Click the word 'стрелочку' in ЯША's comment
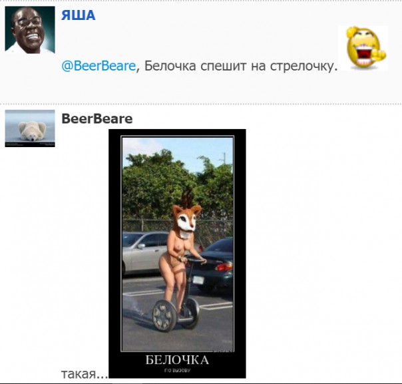The height and width of the screenshot is (384, 402). click(303, 66)
